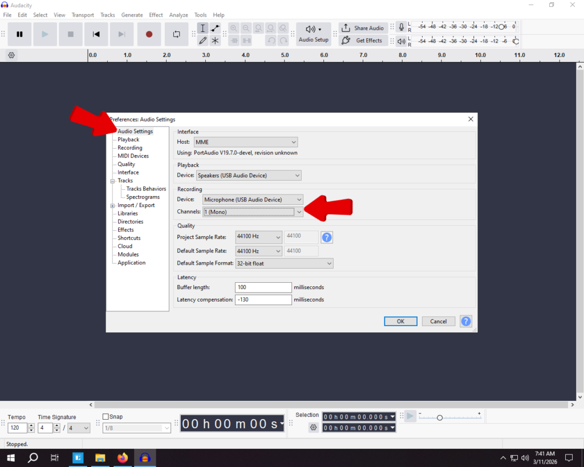This screenshot has height=467, width=584.
Task: Click the Sample Rate help icon
Action: click(x=327, y=237)
